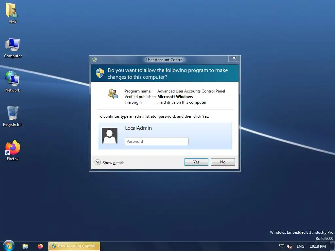Screen dimensions: 335x251
Task: Click the muted volume tray icon
Action: click(x=290, y=246)
